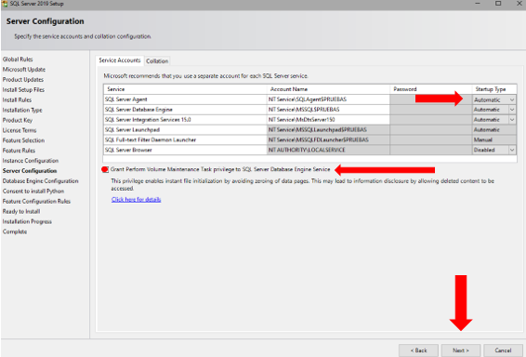Click the MSSQLLaunchpad$PRUEBAS account cell

328,130
